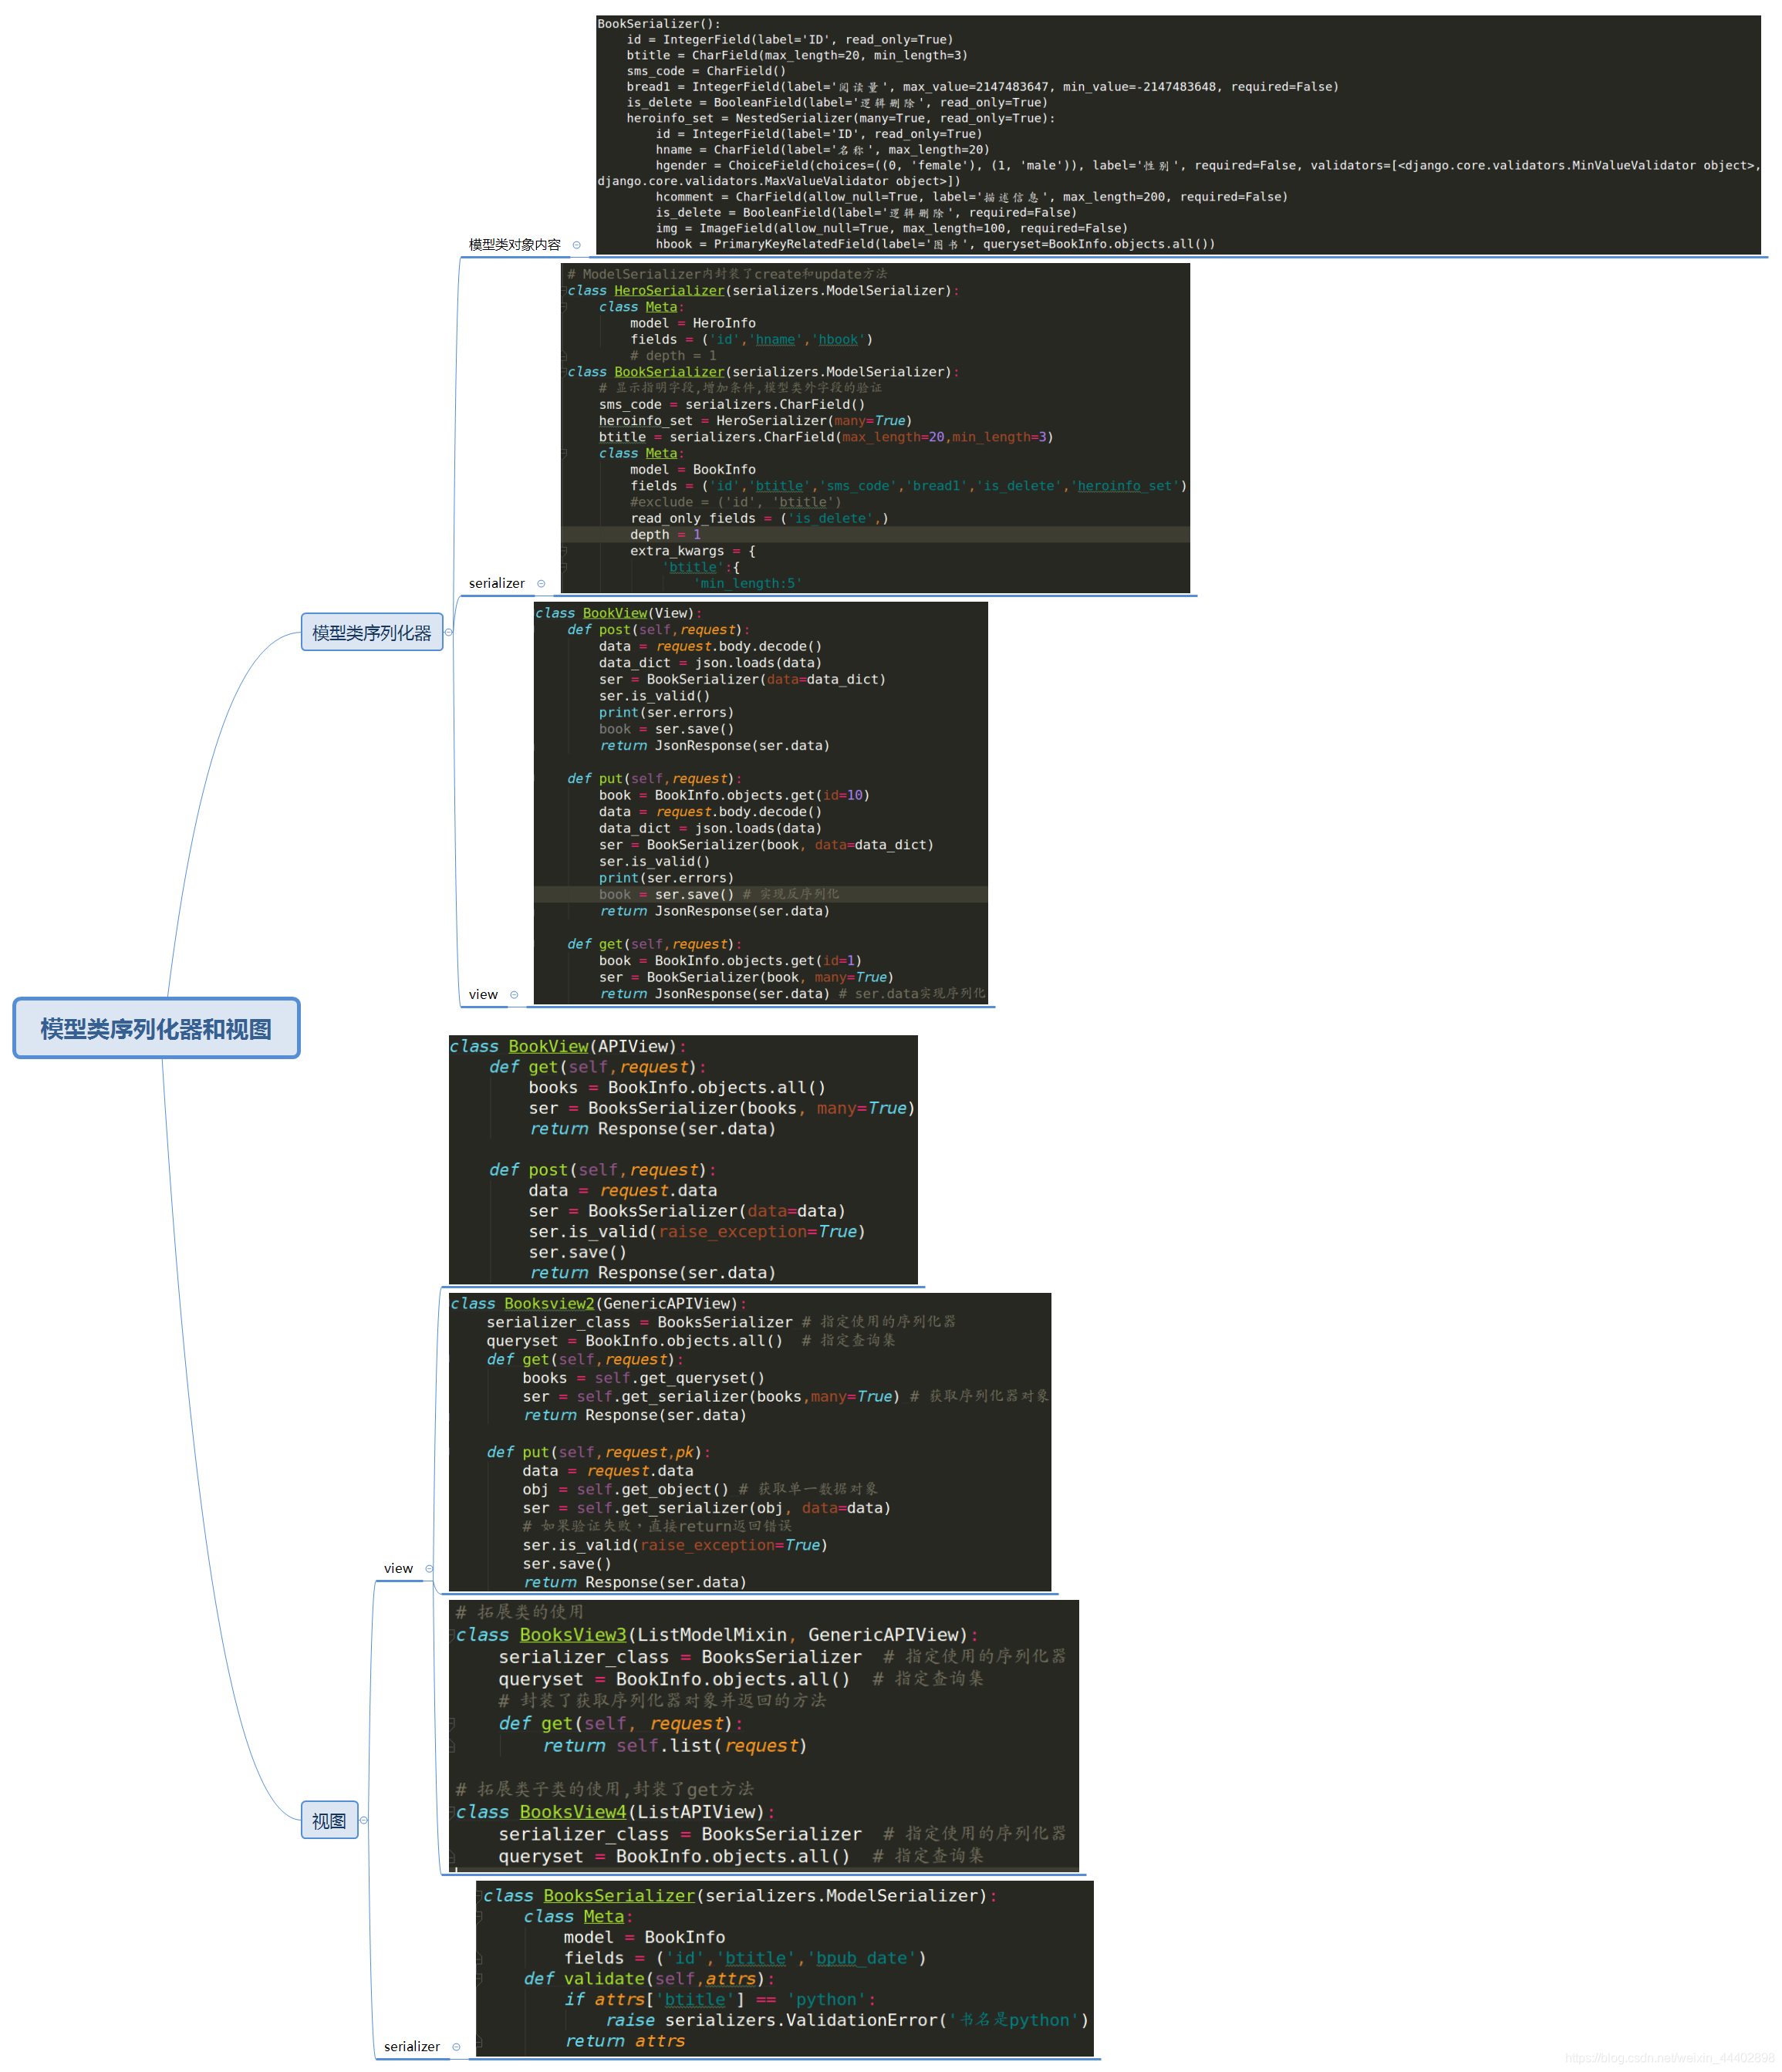
Task: Open the Booksview2 GenericAPIView code image
Action: pyautogui.click(x=750, y=1442)
